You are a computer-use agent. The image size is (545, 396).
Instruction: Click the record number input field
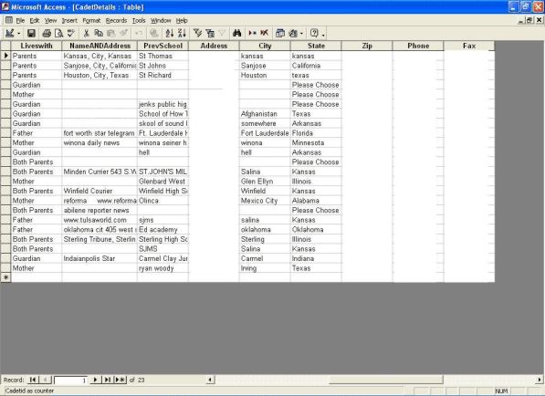70,380
